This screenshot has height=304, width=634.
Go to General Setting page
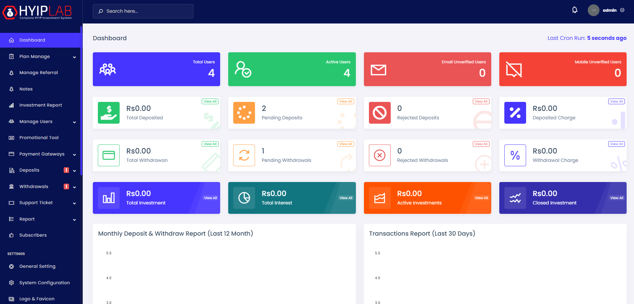coord(37,266)
